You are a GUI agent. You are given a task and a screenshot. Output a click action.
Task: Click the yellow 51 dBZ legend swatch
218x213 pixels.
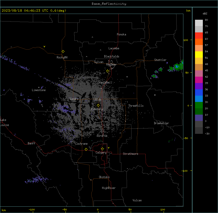[199, 54]
